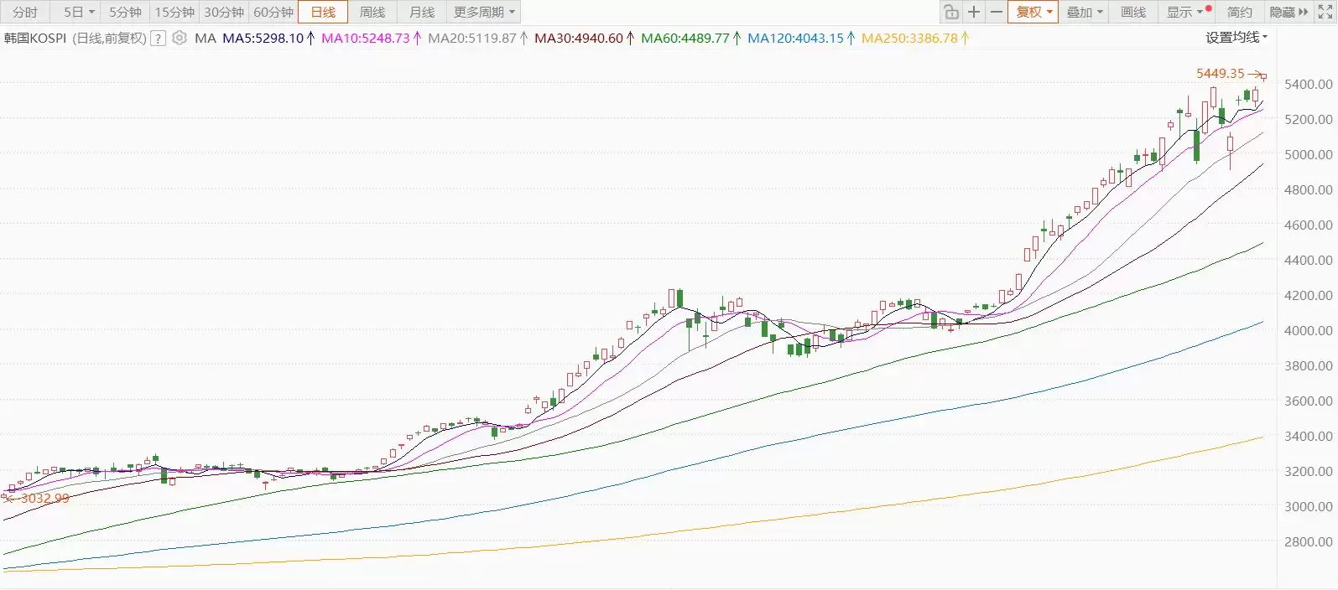Open the 复权 adjustment dropdown

coord(1033,12)
